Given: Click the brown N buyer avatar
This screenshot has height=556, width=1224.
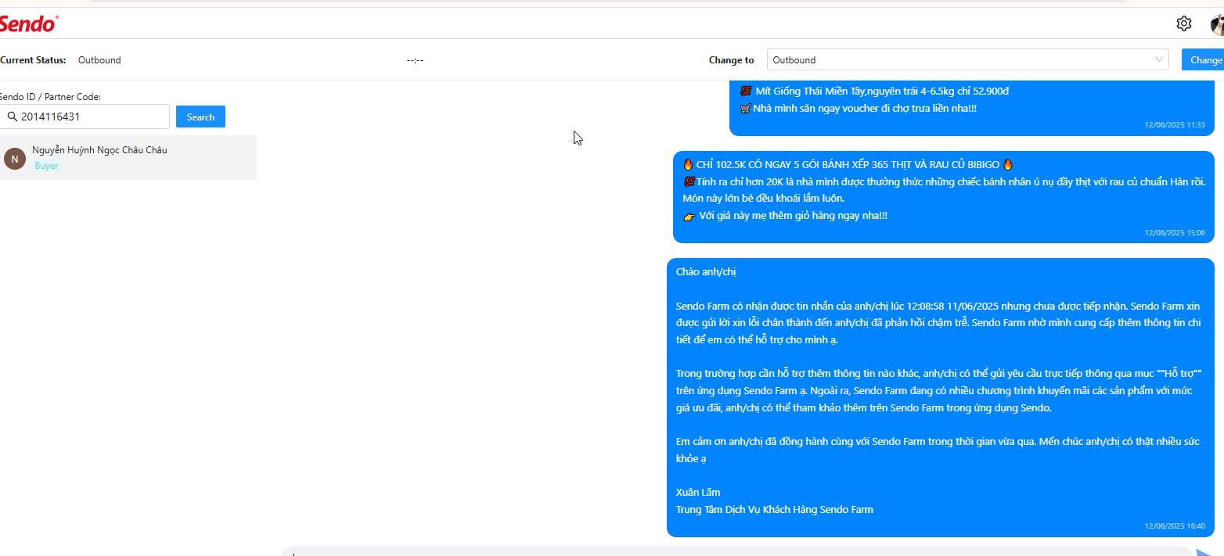Looking at the screenshot, I should tap(14, 159).
